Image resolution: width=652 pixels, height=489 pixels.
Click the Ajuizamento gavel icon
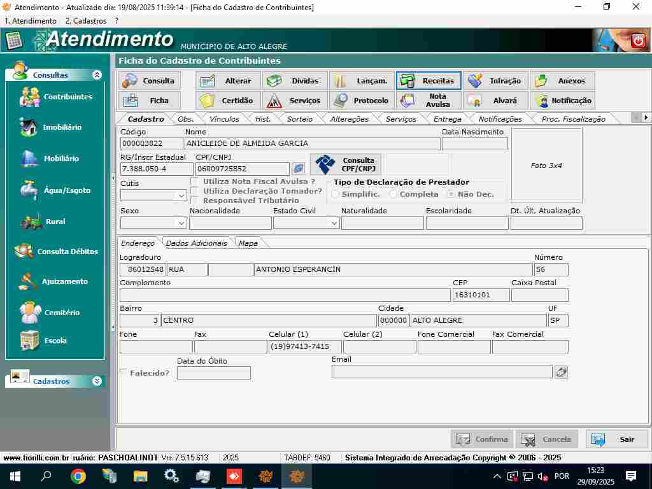coord(28,281)
